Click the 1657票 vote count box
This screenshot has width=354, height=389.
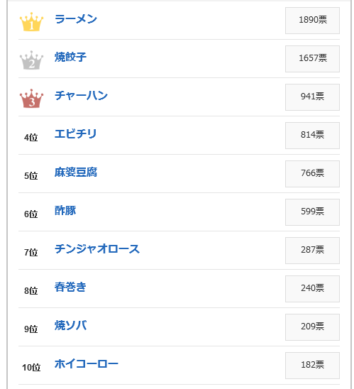pyautogui.click(x=312, y=59)
